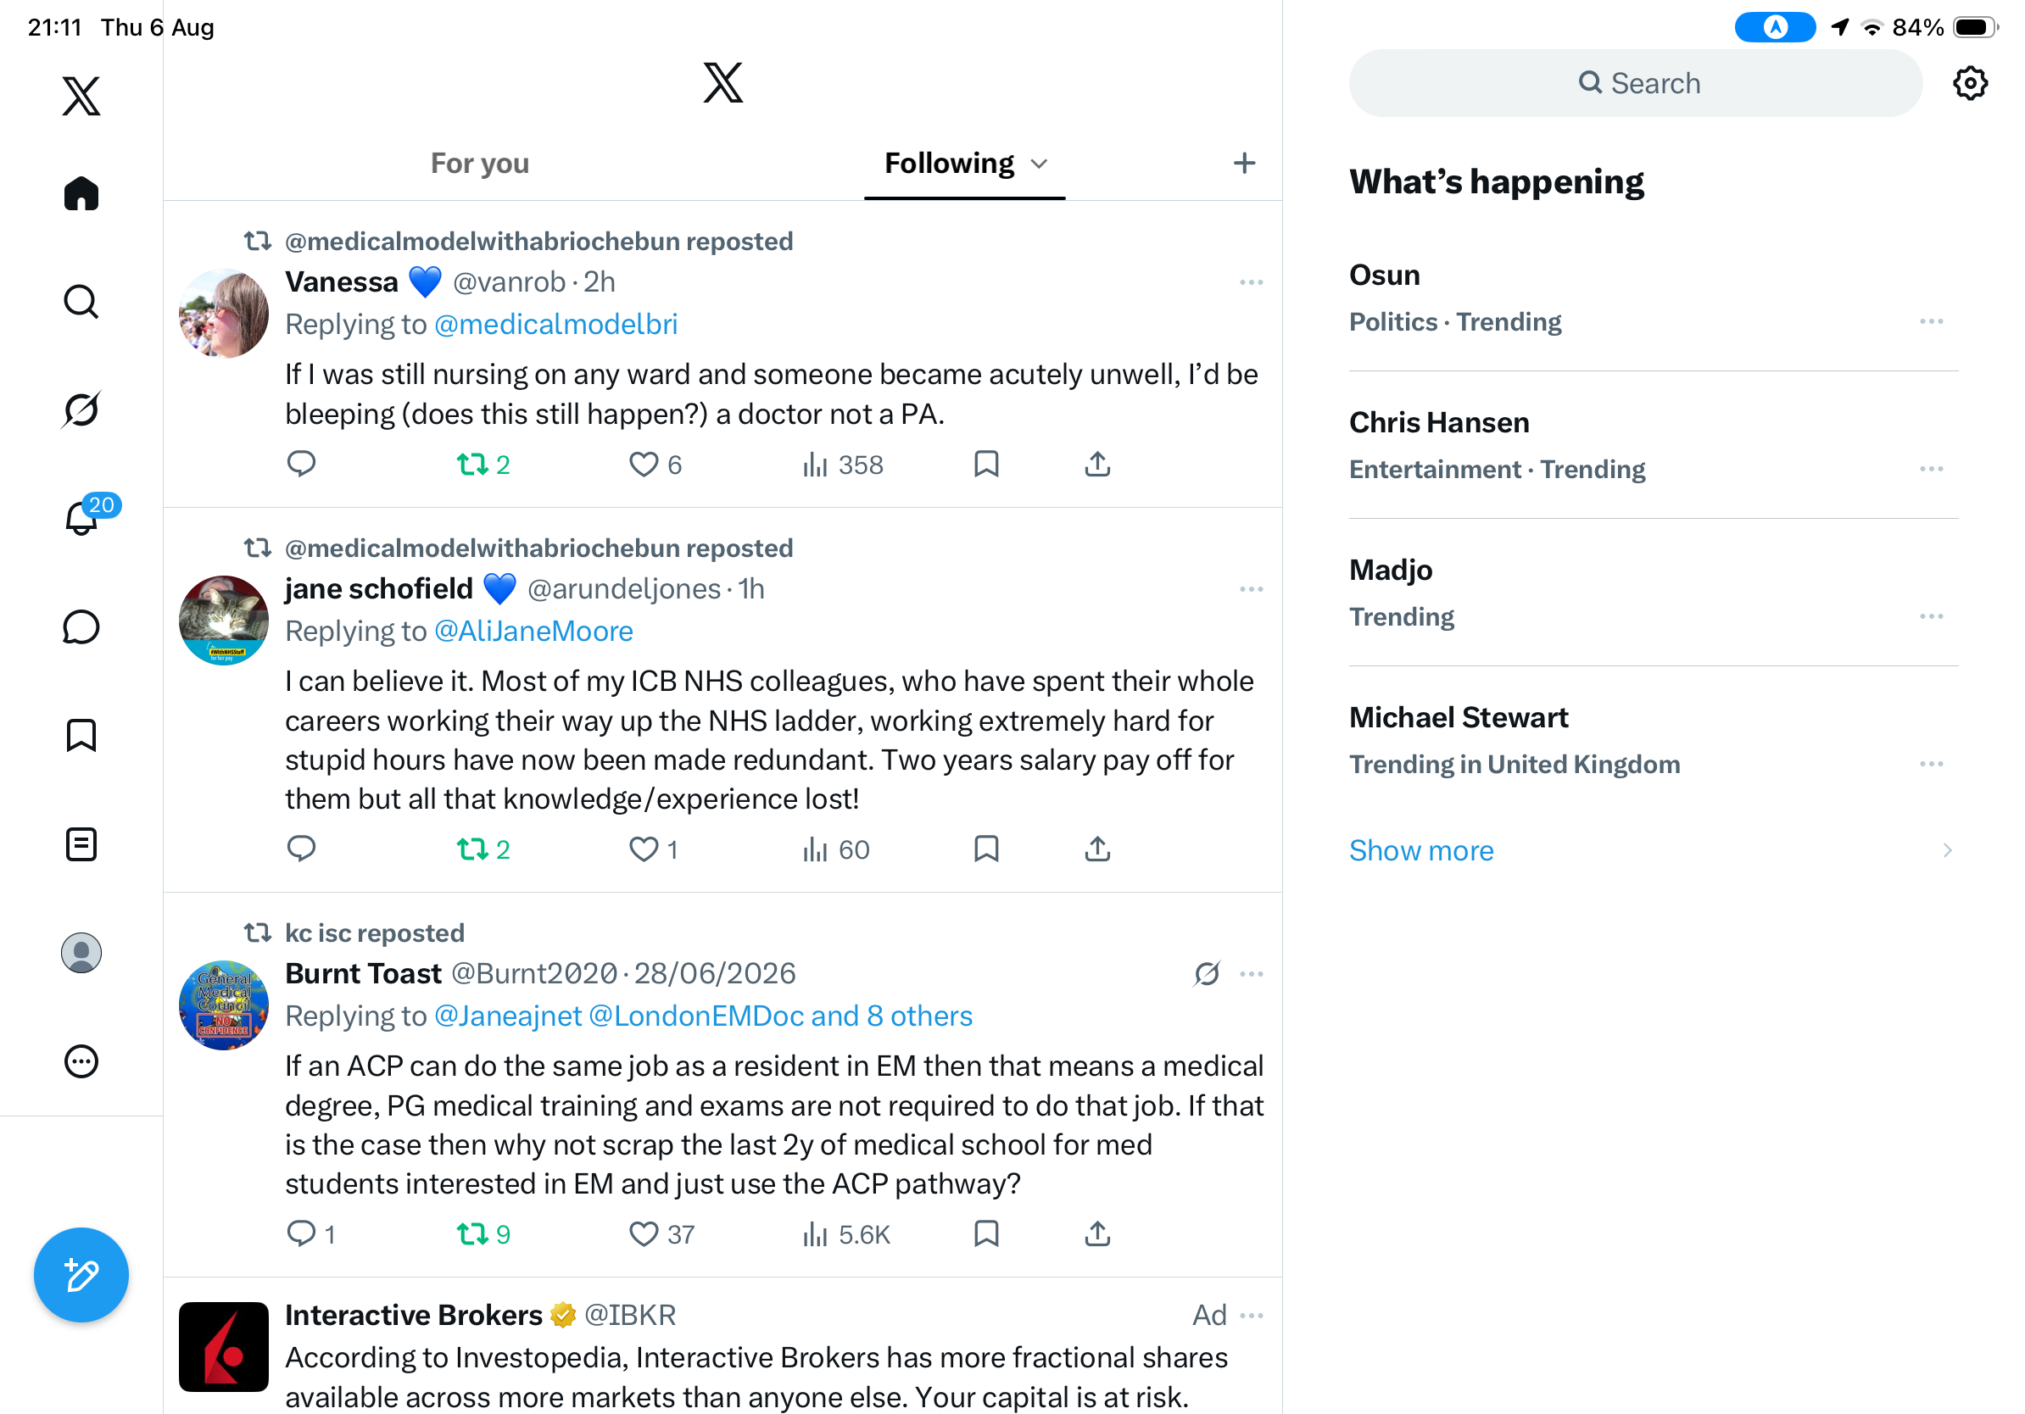Share Vanessa's post via share icon
The width and height of the screenshot is (2025, 1414).
(1097, 464)
